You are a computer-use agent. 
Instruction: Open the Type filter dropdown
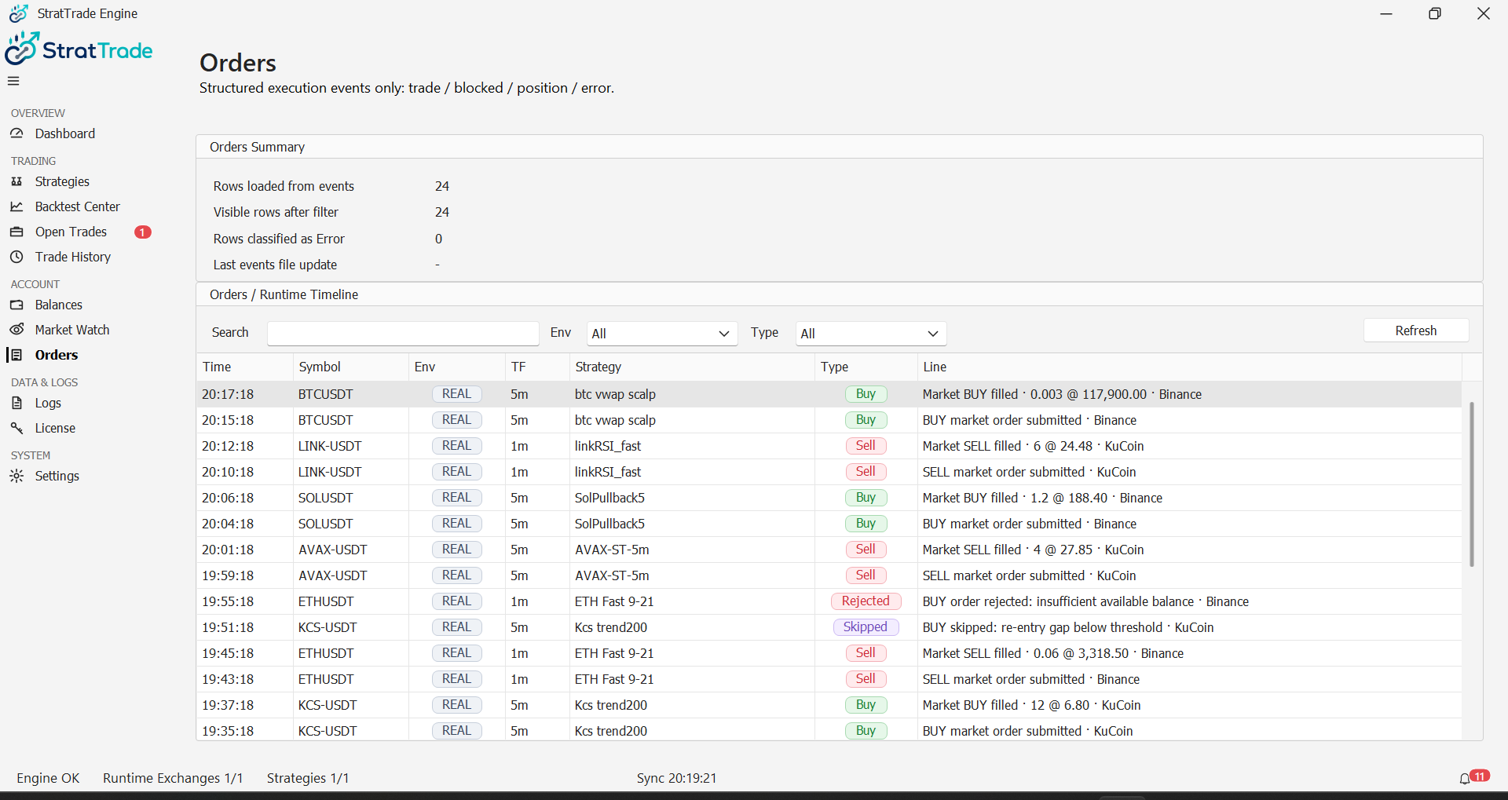(x=871, y=334)
